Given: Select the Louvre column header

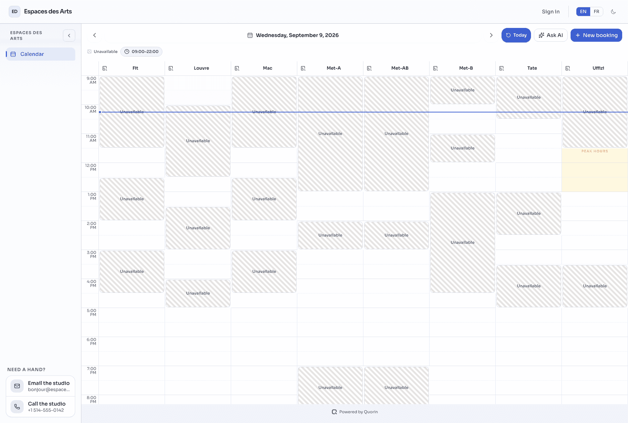Looking at the screenshot, I should click(198, 68).
